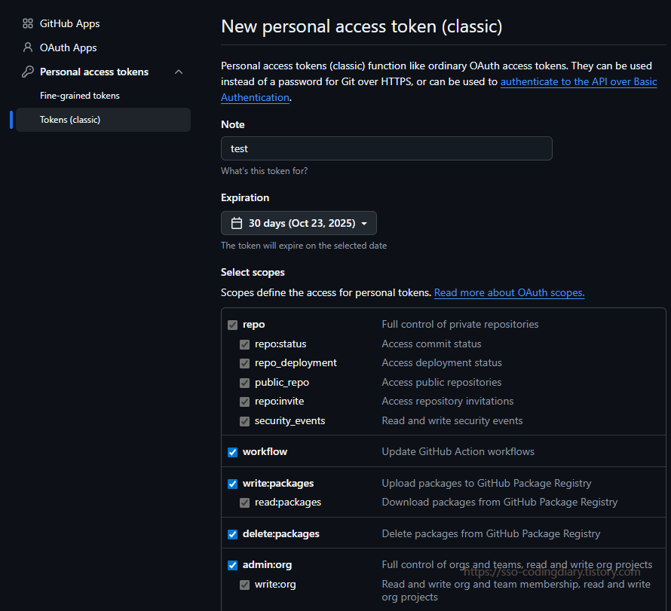
Task: Click 'Access deployment status' description
Action: coord(442,362)
